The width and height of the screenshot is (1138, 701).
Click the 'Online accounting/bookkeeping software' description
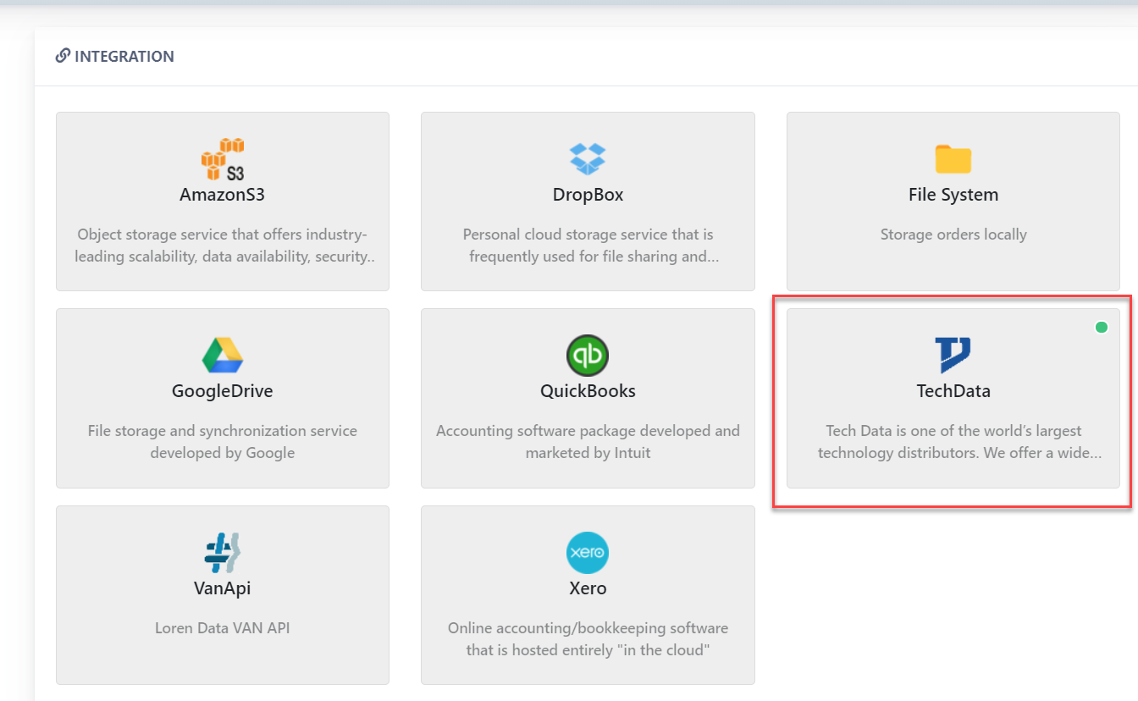588,639
